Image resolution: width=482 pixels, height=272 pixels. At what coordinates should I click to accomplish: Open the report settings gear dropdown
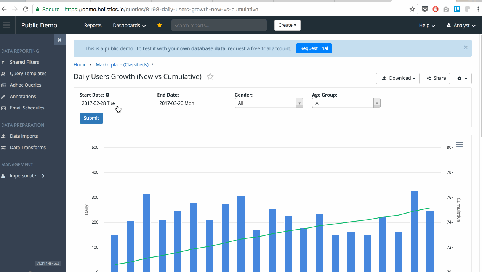(461, 78)
